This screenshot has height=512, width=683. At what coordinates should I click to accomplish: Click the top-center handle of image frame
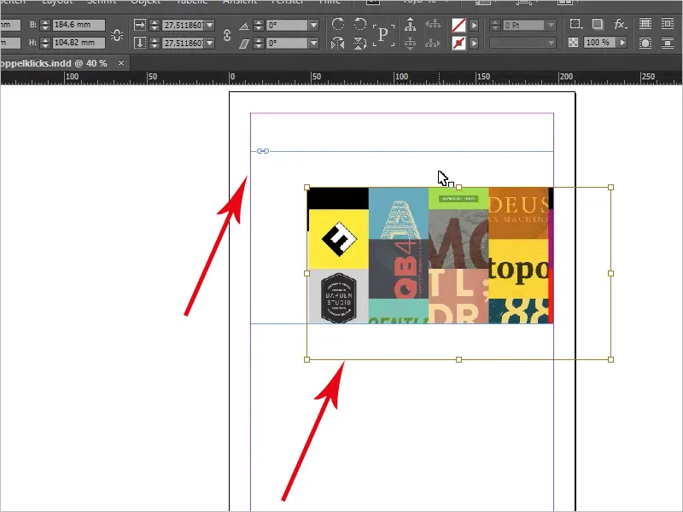[x=458, y=187]
